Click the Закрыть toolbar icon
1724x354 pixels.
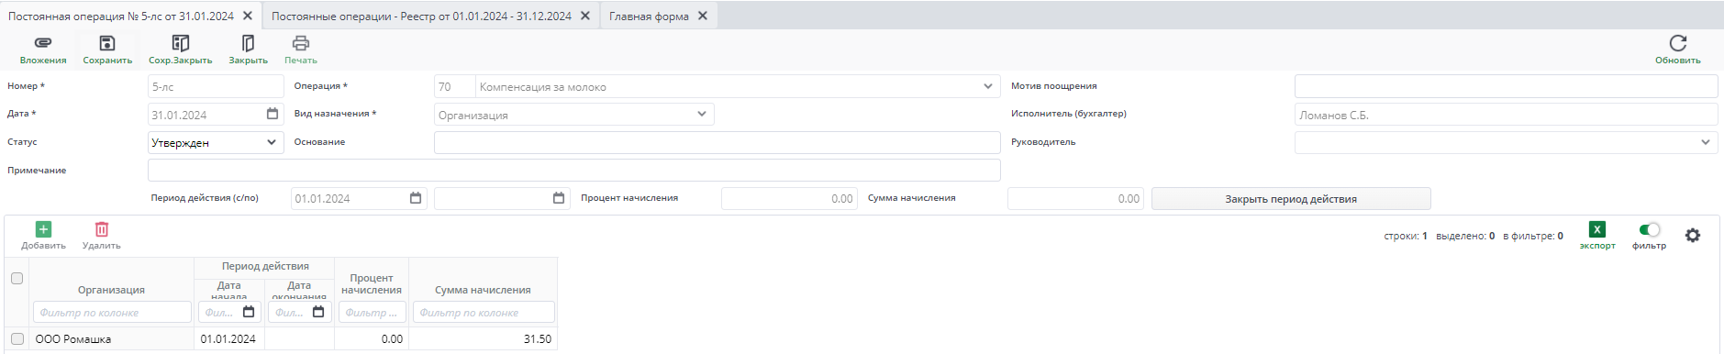pyautogui.click(x=248, y=43)
